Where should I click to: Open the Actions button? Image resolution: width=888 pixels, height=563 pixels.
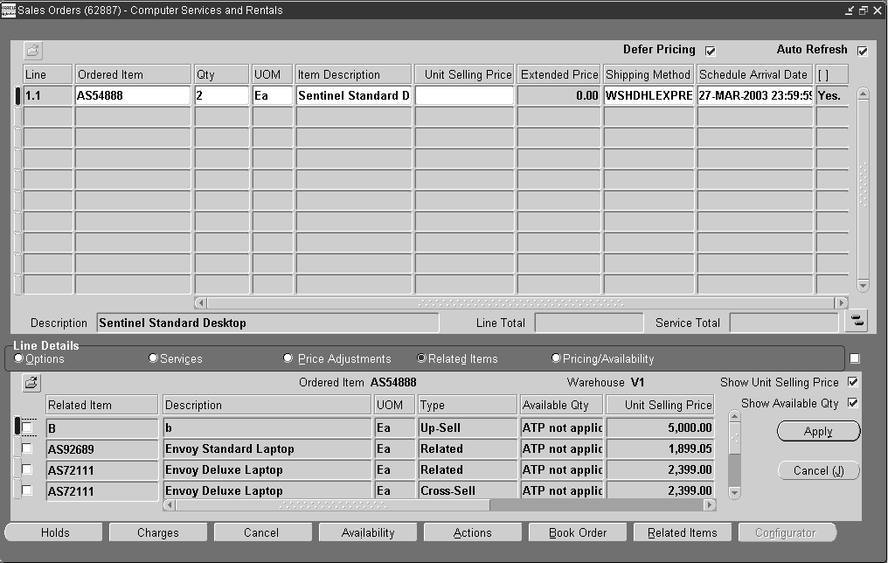click(x=472, y=532)
